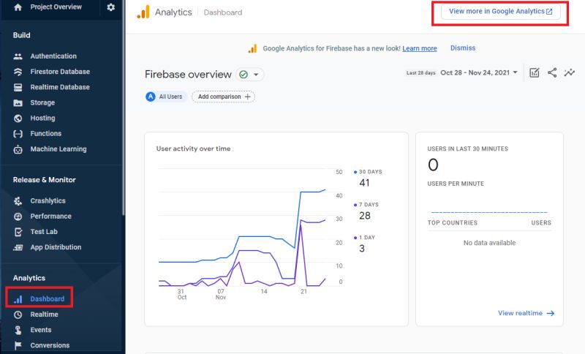Click the Crashlytics icon
Viewport: 585px width, 354px height.
tap(18, 201)
